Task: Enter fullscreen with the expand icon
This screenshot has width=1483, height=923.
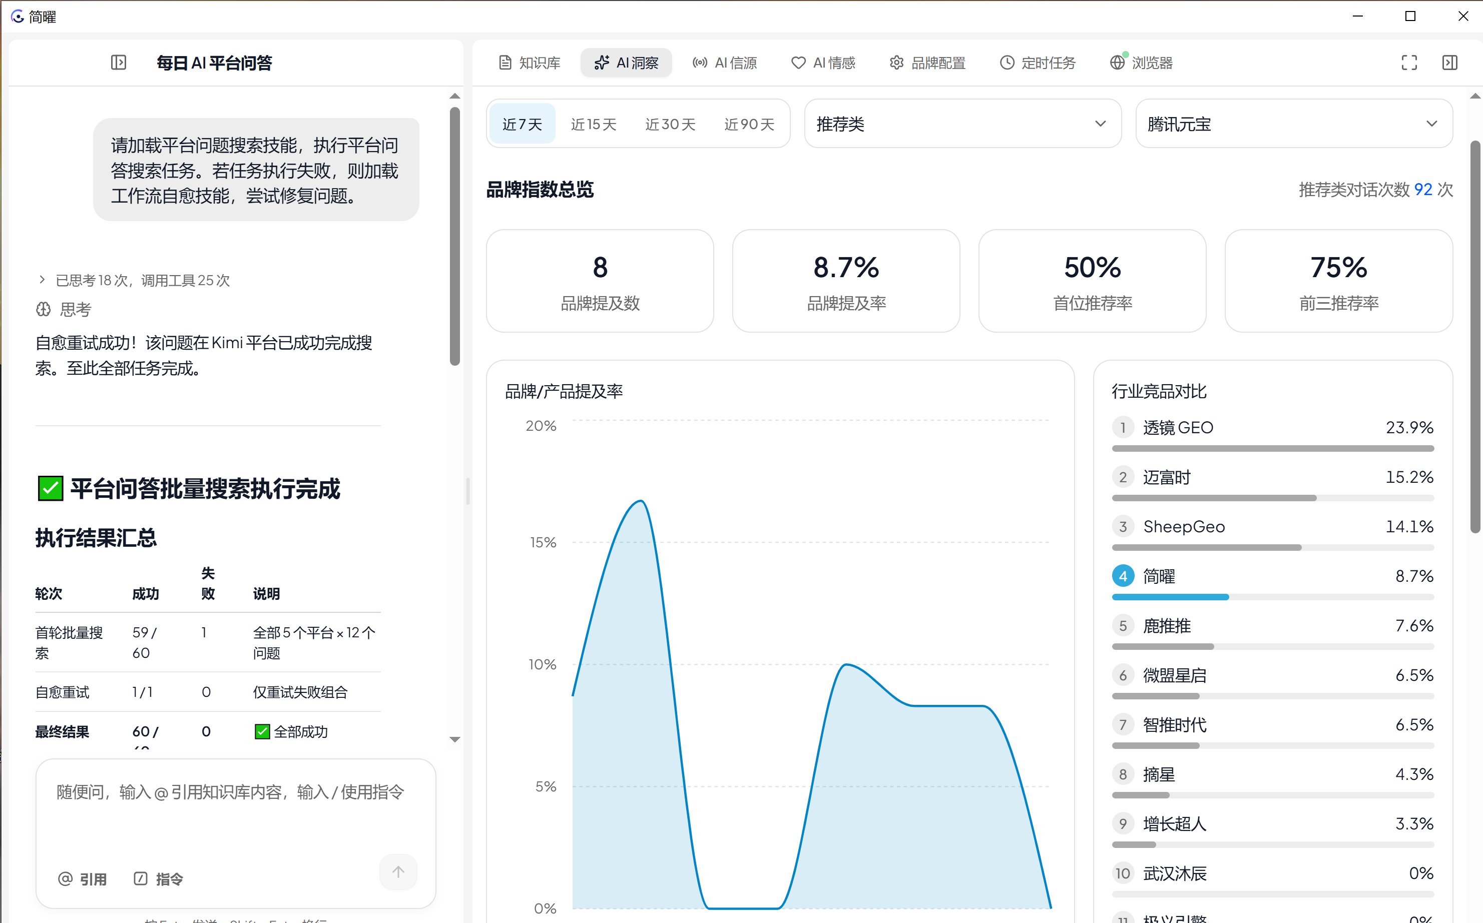Action: (1409, 62)
